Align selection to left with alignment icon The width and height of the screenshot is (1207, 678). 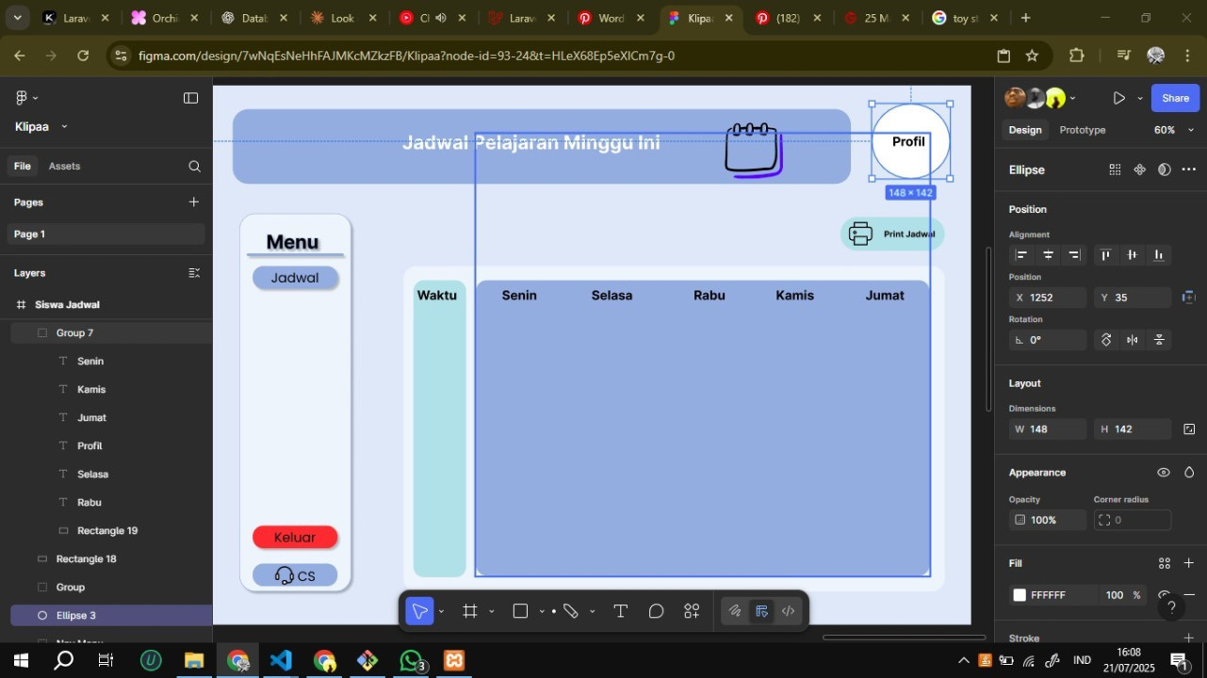1020,255
